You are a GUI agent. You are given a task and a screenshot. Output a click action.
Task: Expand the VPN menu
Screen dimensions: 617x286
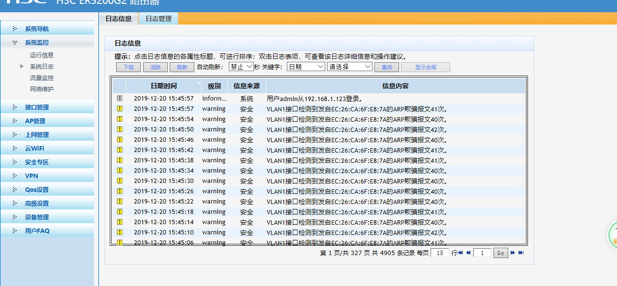coord(47,176)
